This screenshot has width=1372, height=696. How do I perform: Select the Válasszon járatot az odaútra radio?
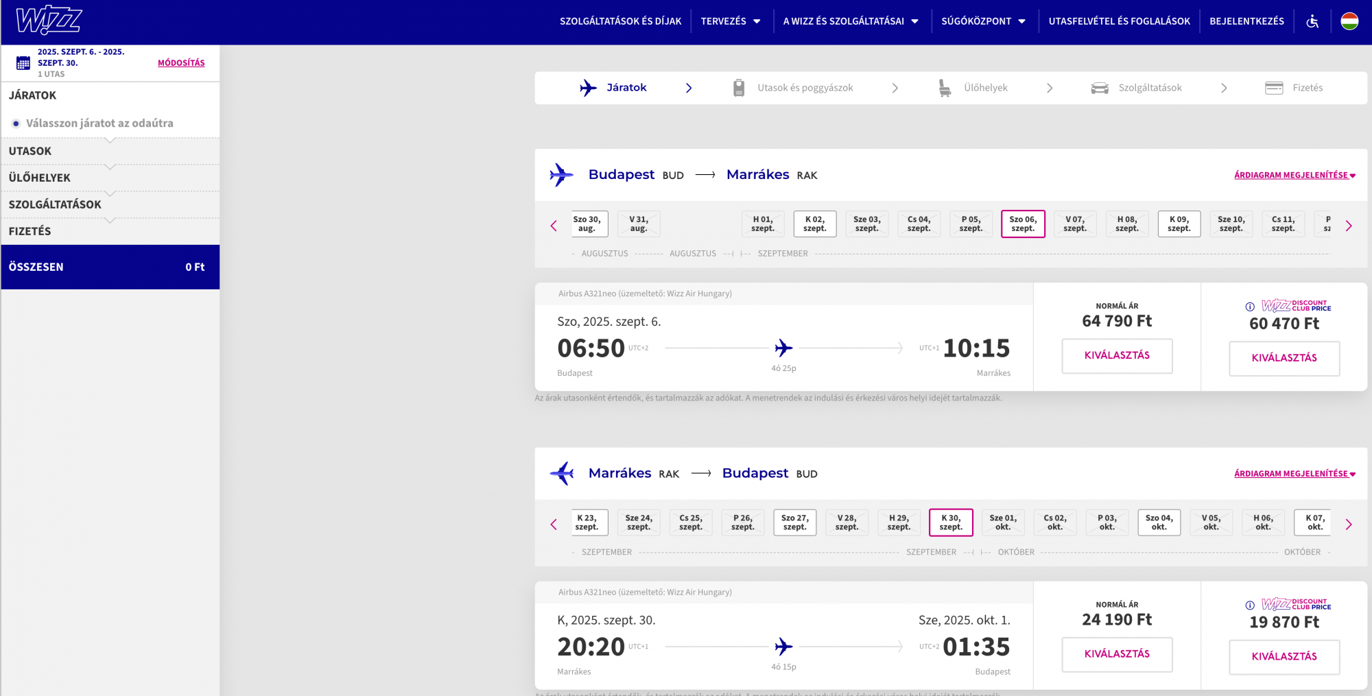click(x=16, y=123)
